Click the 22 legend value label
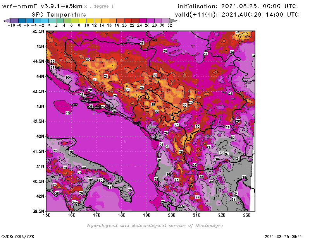This screenshot has height=239, width=310. (132, 25)
